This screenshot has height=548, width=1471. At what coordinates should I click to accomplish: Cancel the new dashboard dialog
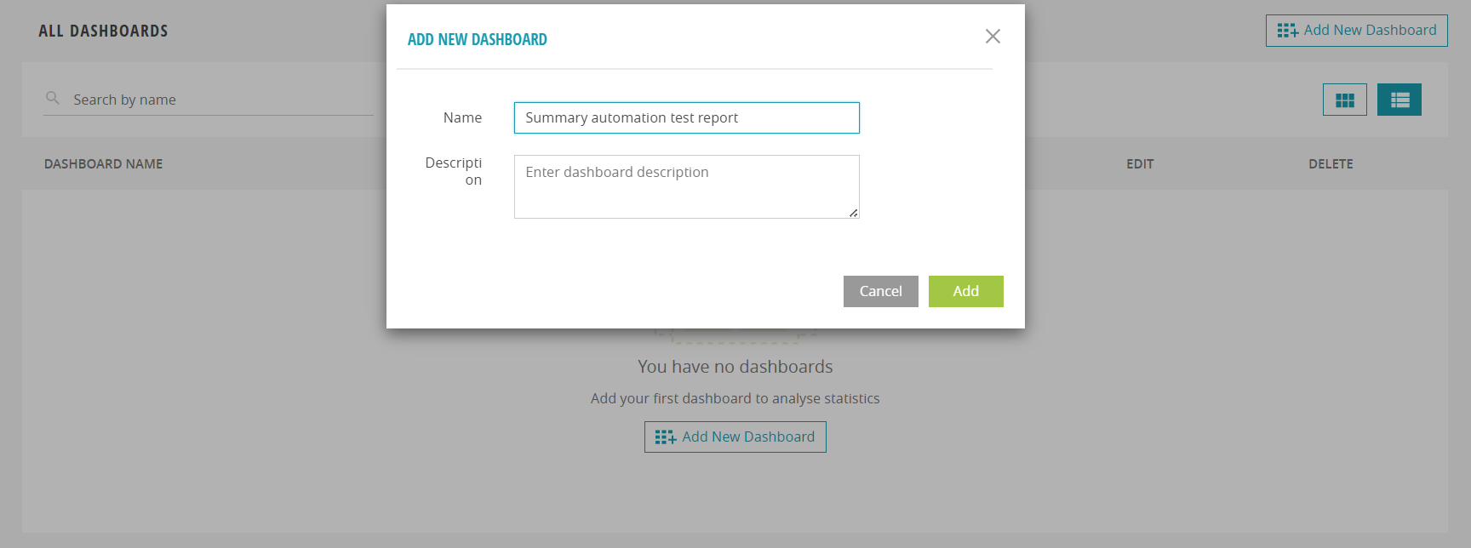point(880,291)
